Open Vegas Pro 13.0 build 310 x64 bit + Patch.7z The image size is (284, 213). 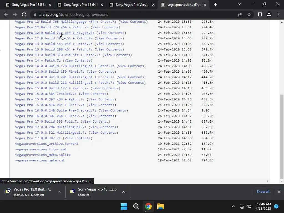[58, 55]
